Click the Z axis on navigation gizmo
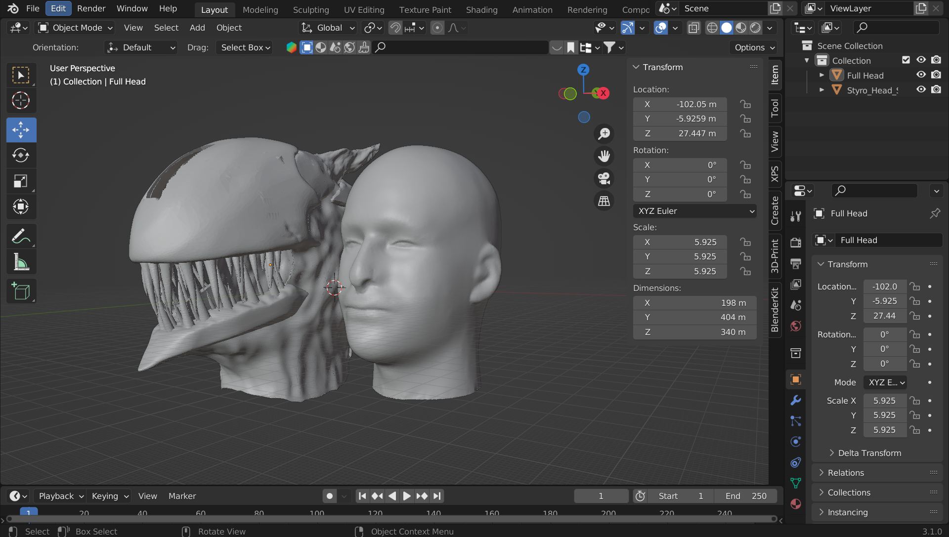The width and height of the screenshot is (949, 537). (x=584, y=70)
